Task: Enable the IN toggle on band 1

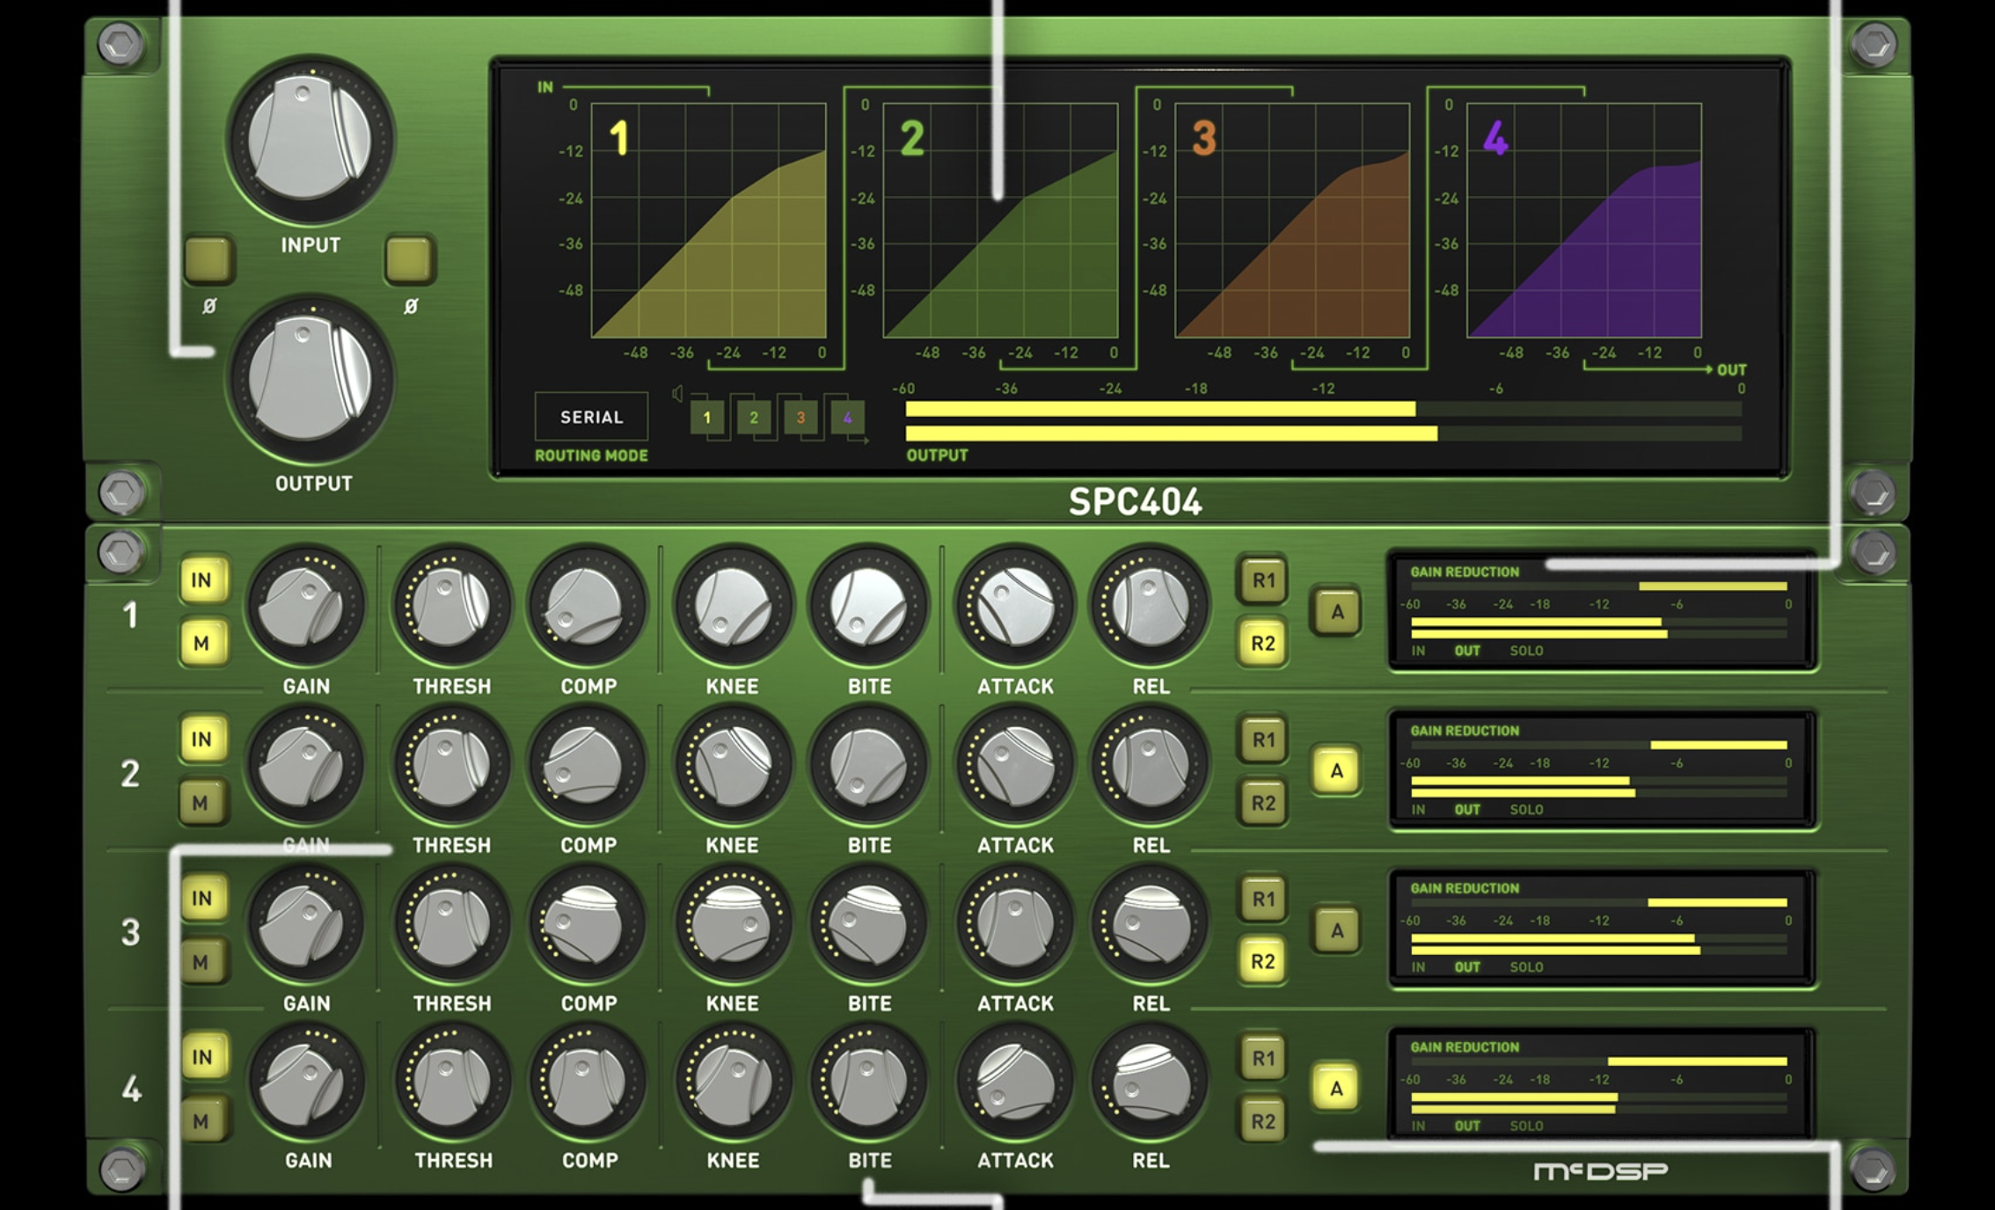Action: pyautogui.click(x=204, y=580)
